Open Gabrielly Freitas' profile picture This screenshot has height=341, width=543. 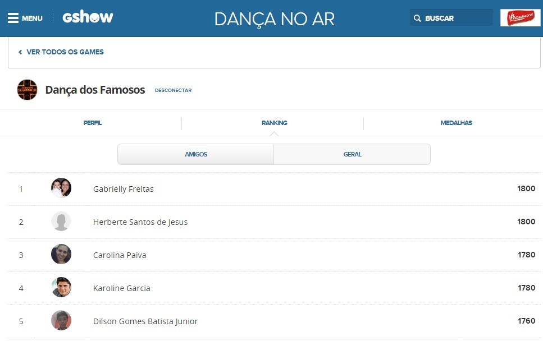(x=61, y=188)
